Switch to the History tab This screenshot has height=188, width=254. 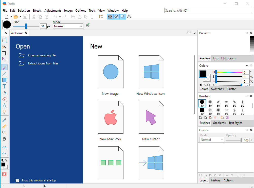216,180
